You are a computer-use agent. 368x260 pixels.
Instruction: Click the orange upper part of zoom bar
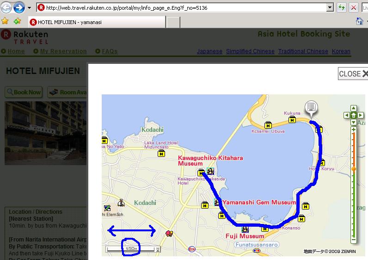click(354, 149)
